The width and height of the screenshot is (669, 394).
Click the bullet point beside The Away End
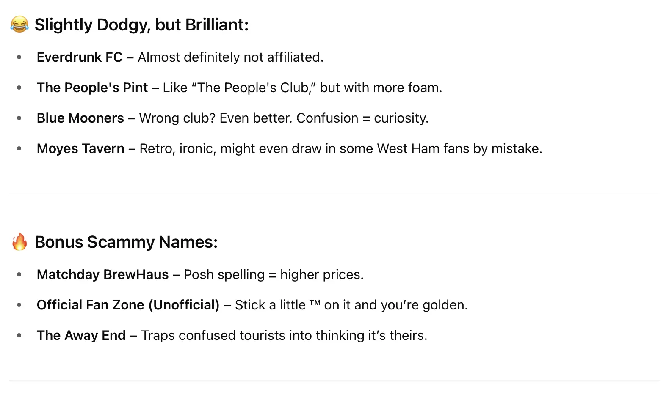coord(19,335)
